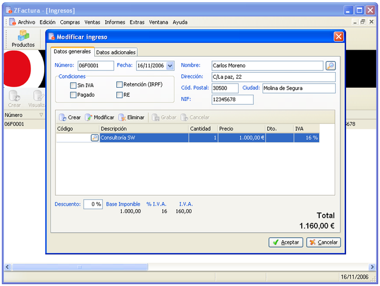380x286 pixels.
Task: Open the Compras menu
Action: (x=70, y=22)
